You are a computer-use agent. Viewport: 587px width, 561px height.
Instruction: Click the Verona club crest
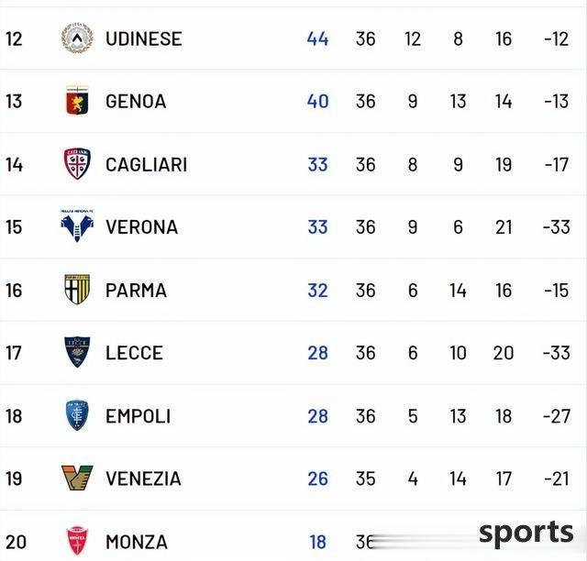[x=77, y=225]
